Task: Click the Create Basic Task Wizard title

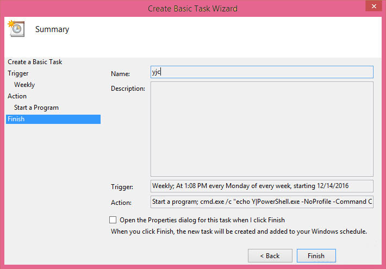Action: (192, 9)
